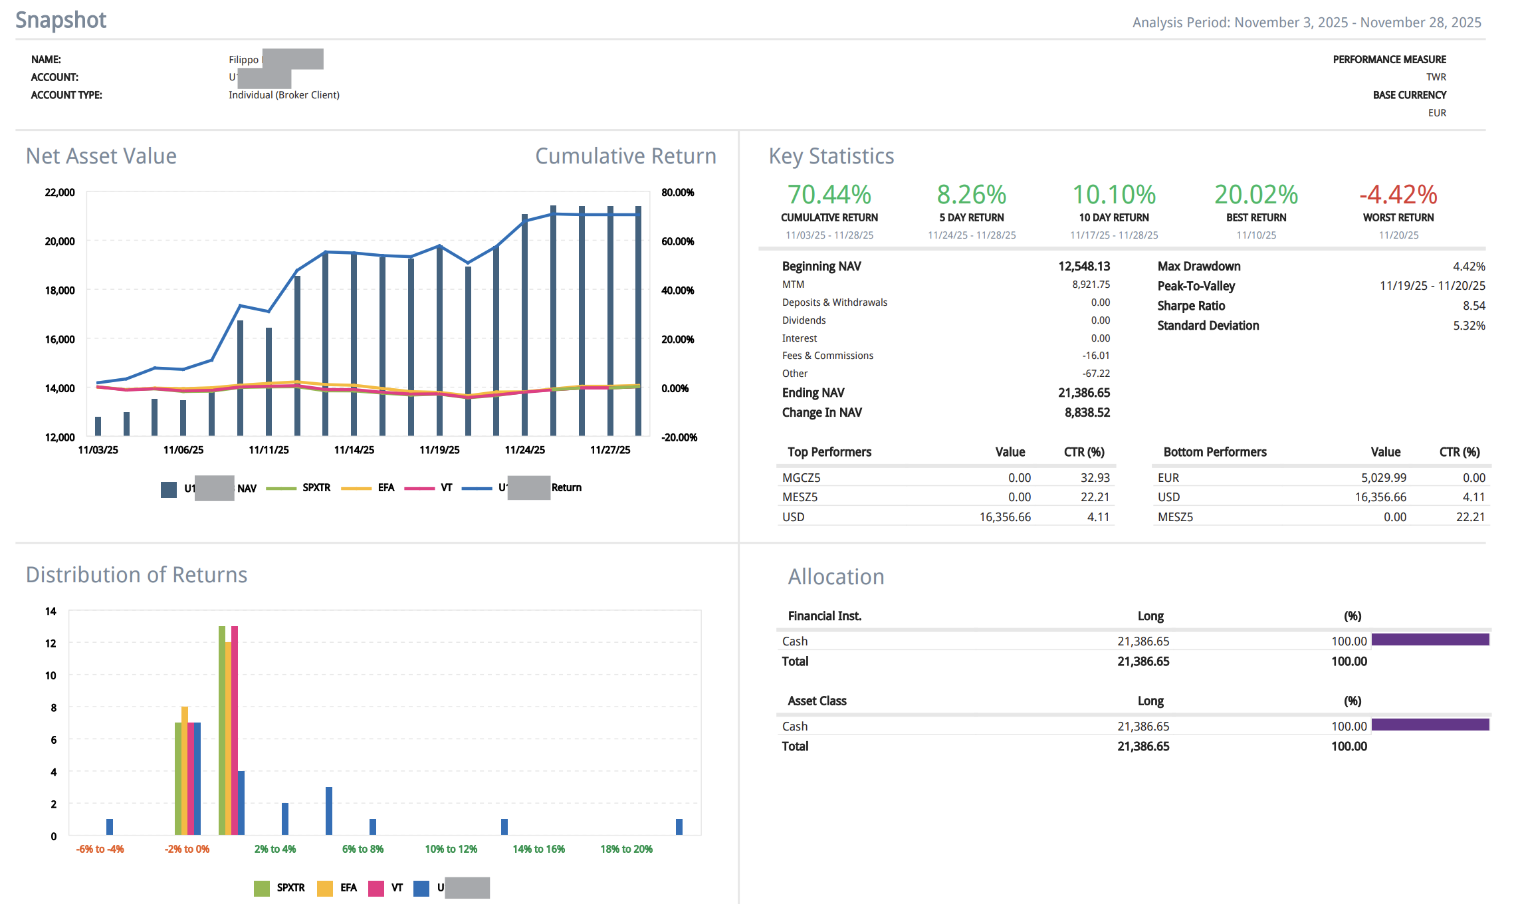This screenshot has height=904, width=1518.
Task: Click the Cumulative Return chart title
Action: coord(625,156)
